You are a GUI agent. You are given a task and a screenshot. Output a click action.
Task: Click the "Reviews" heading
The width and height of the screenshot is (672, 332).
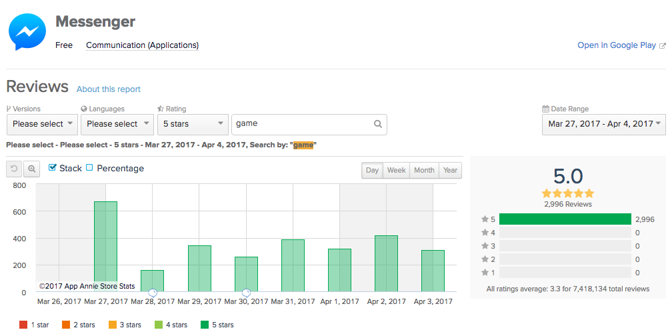click(x=37, y=87)
